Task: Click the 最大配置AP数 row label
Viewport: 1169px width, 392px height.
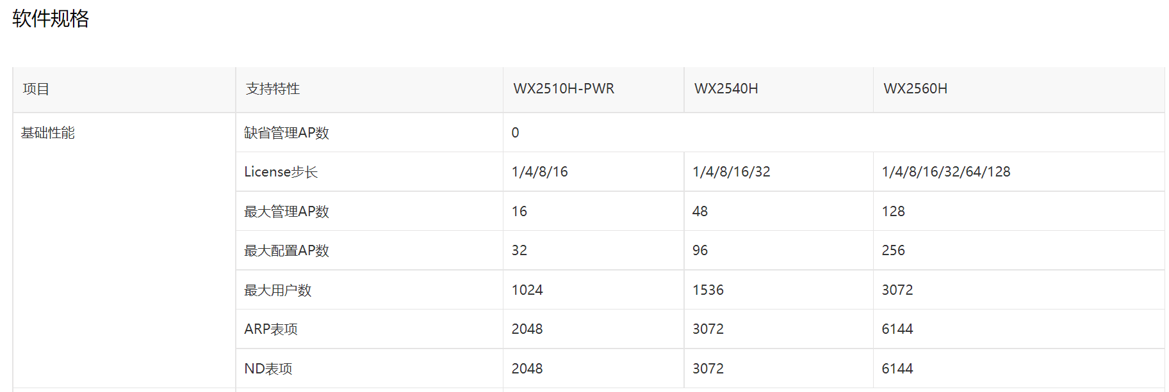Action: click(286, 251)
